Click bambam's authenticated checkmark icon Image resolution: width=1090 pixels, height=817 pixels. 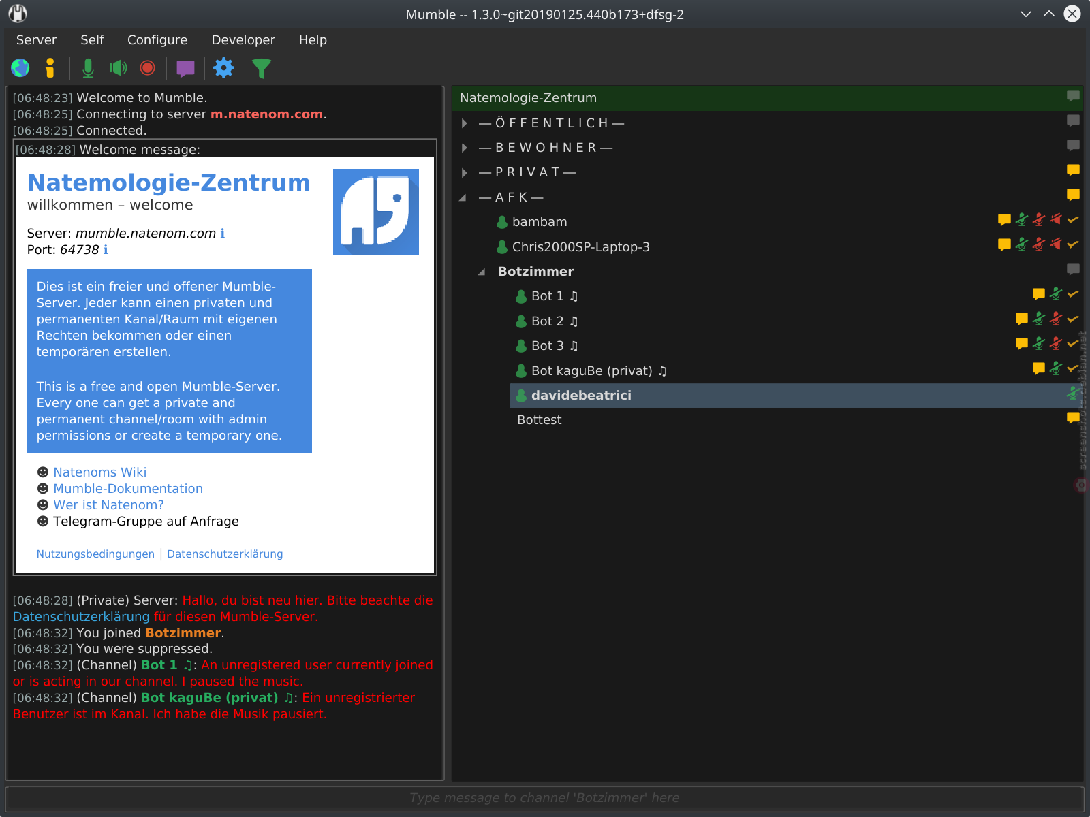coord(1073,219)
